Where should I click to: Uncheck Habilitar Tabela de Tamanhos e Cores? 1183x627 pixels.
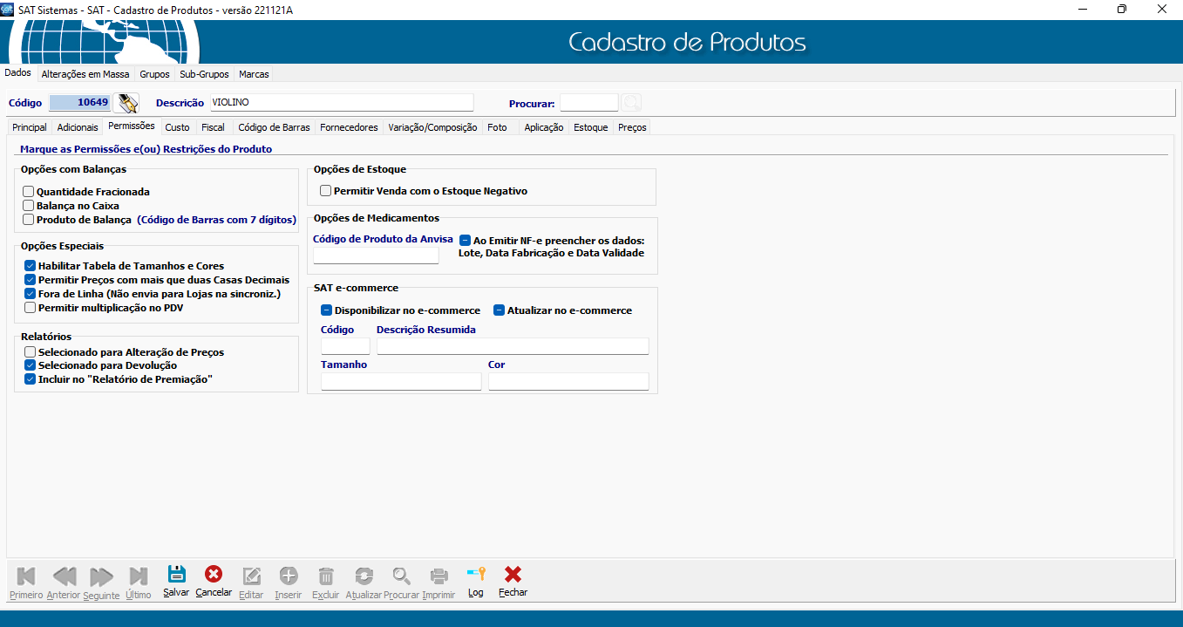pyautogui.click(x=31, y=266)
